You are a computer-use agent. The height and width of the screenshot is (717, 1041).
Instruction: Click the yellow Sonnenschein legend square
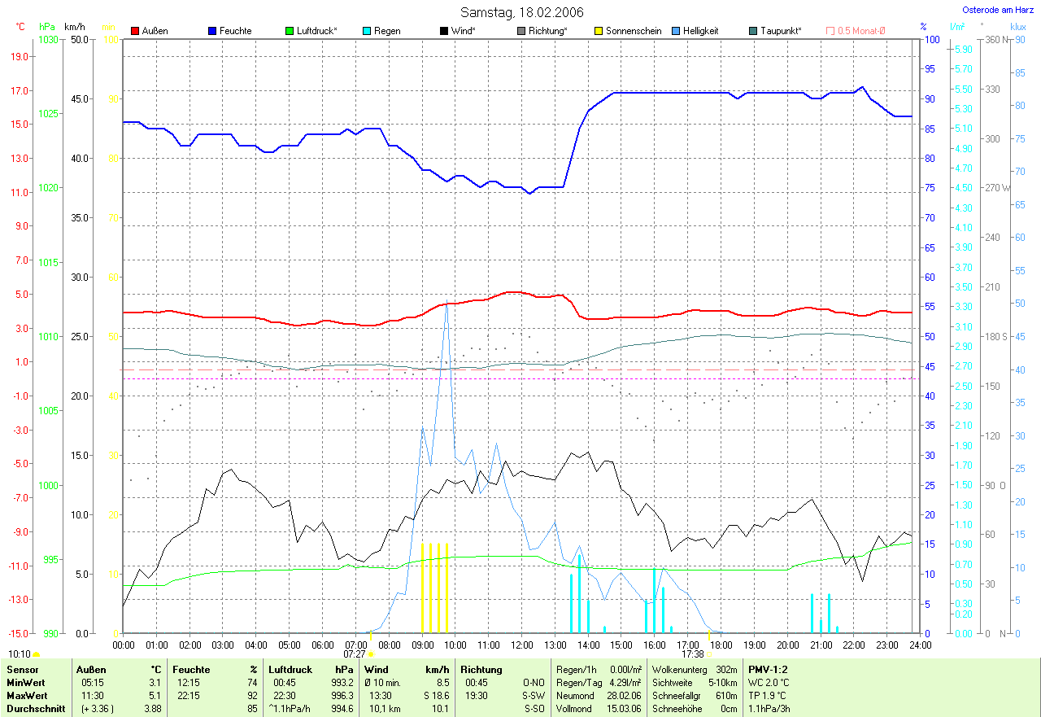(599, 31)
